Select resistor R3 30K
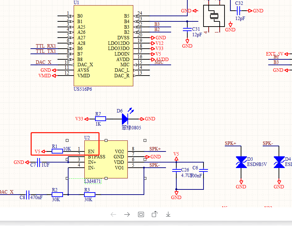The image size is (292, 226). [90, 195]
